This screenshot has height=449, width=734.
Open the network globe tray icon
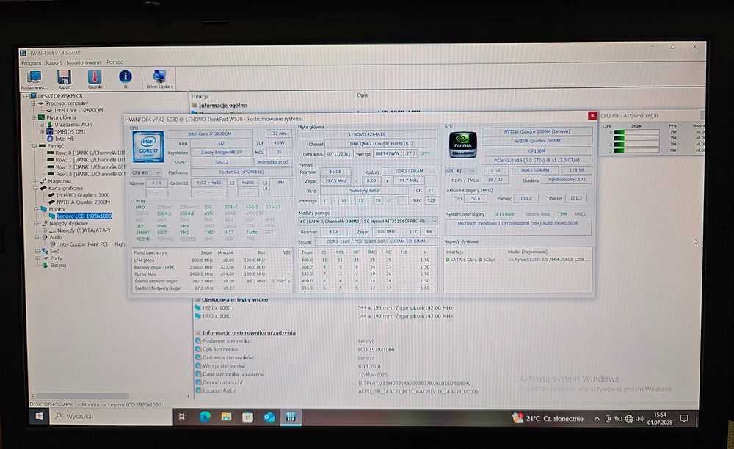point(629,419)
